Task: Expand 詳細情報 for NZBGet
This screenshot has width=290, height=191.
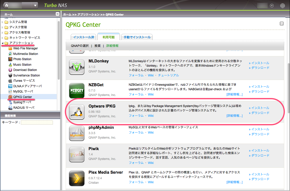Action: pos(234,94)
